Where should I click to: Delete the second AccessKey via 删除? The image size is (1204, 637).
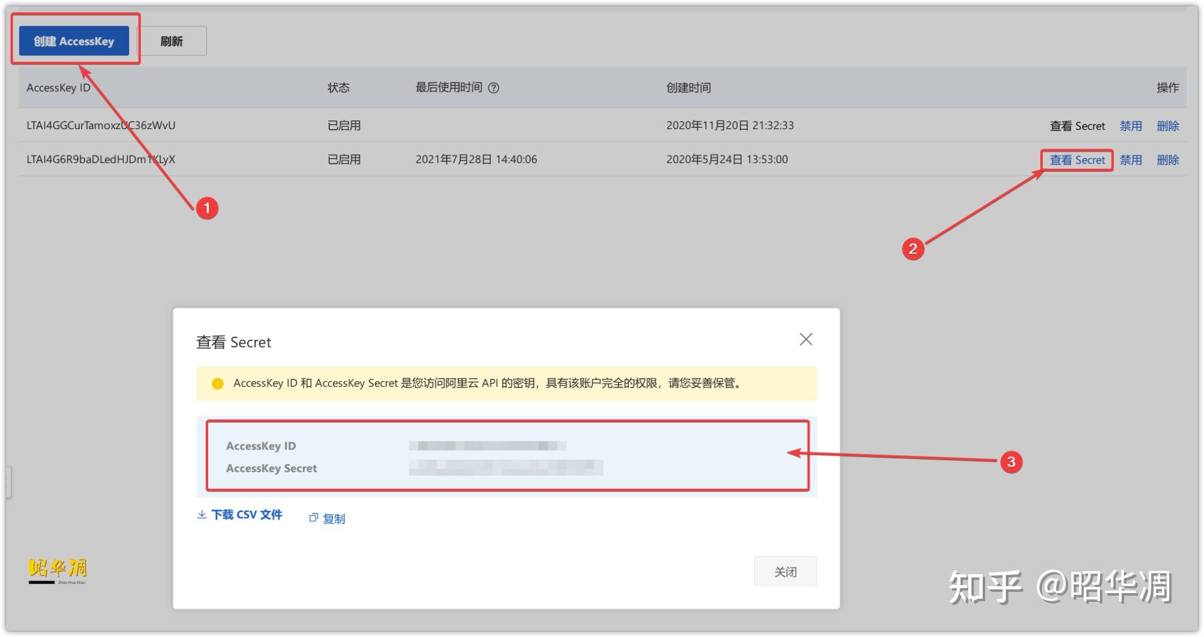[x=1168, y=159]
